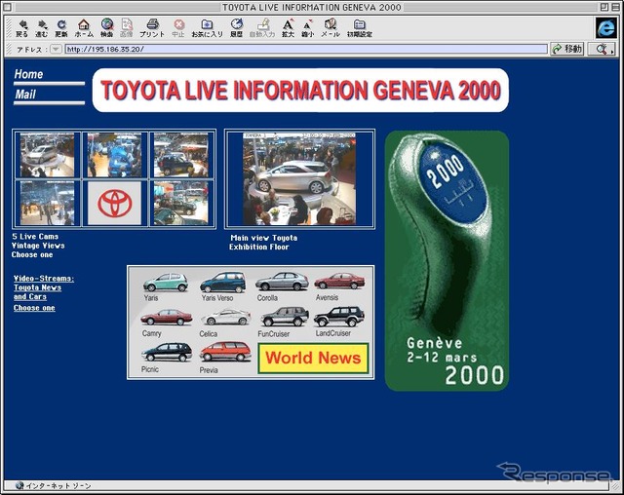Choose the Previa car image

coord(225,352)
